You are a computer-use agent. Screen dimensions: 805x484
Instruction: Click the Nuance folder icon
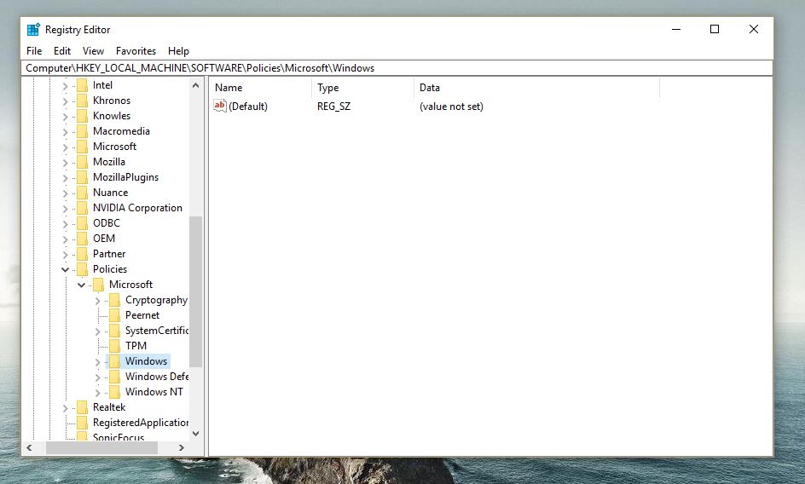[x=82, y=193]
